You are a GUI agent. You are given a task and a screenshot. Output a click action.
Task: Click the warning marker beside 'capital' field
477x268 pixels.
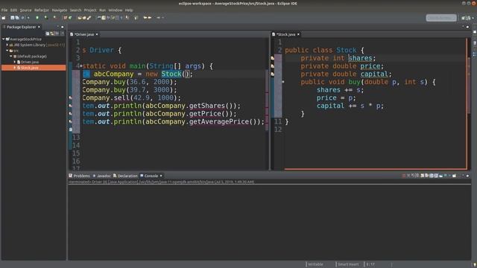coord(273,74)
